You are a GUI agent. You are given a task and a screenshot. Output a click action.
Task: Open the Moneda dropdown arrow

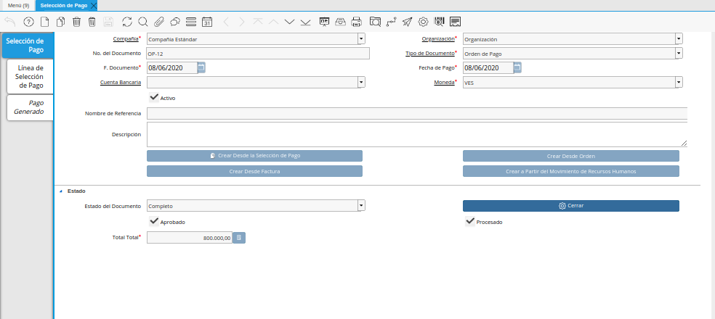tap(679, 82)
